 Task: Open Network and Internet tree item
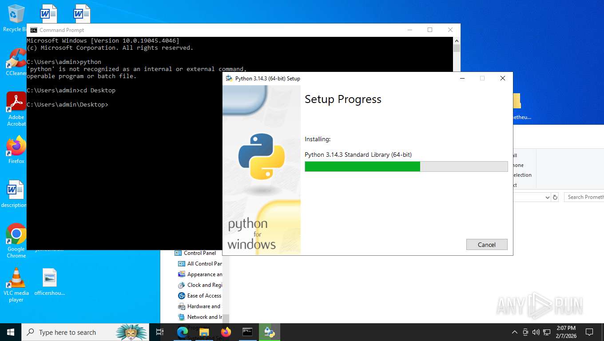(x=200, y=317)
